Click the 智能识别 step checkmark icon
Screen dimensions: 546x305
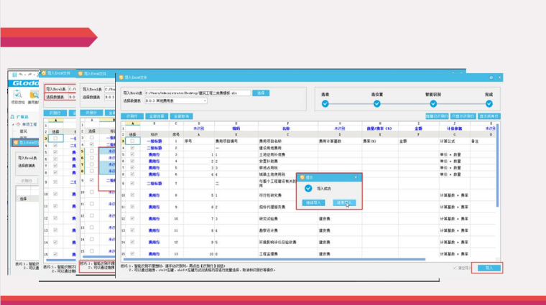(434, 103)
